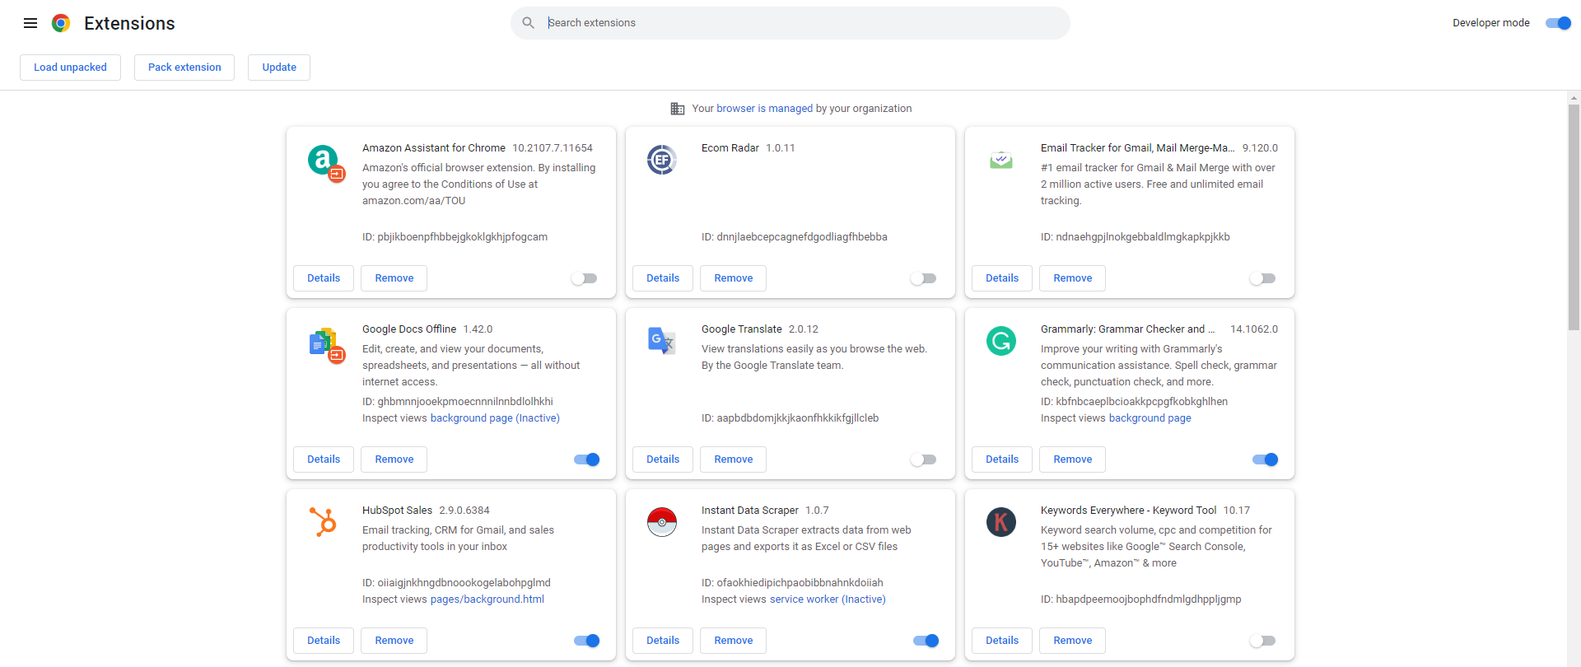1581x667 pixels.
Task: Click the Extensions page title
Action: pos(129,23)
